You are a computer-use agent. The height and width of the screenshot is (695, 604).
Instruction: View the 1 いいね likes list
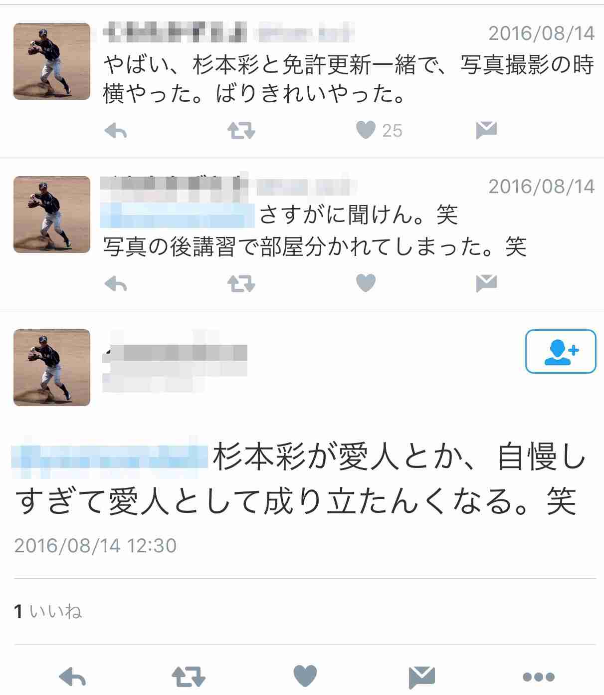click(x=48, y=611)
